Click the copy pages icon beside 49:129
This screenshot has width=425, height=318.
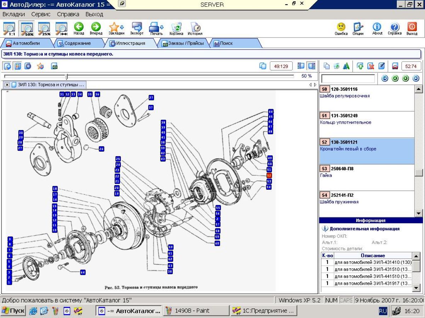point(263,66)
